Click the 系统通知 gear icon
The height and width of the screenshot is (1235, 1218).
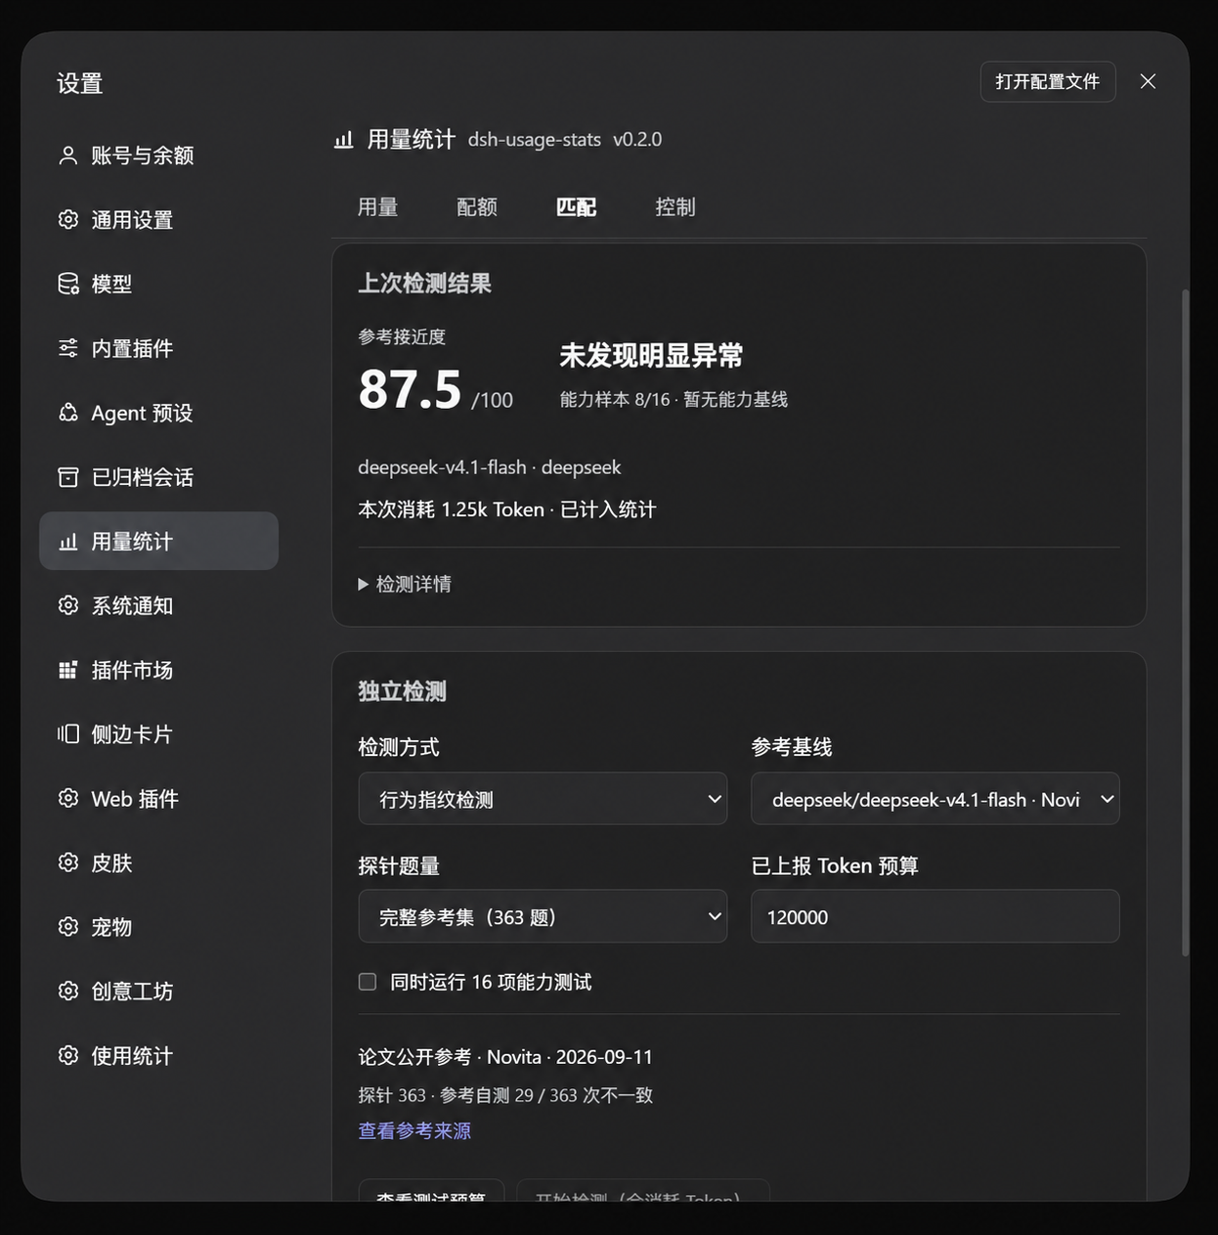coord(67,605)
